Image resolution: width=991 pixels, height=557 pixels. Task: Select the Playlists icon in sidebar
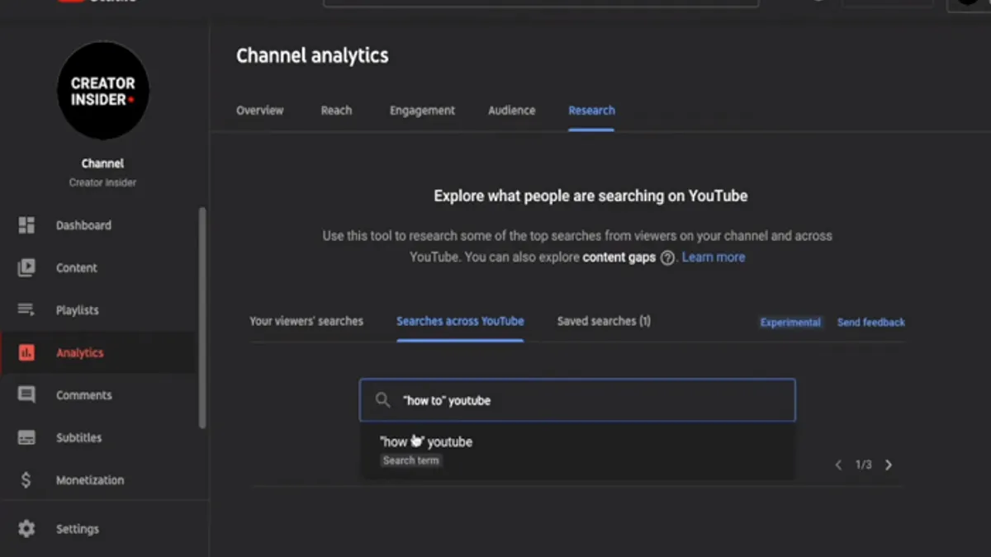pyautogui.click(x=26, y=310)
